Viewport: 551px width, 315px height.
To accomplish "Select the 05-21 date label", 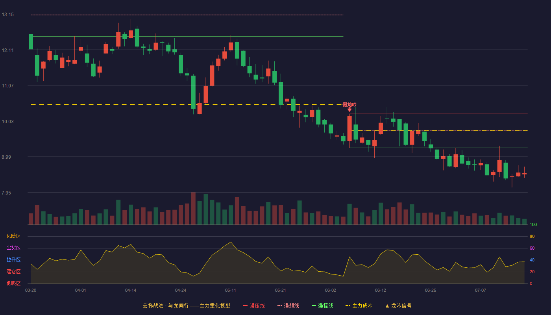I will click(281, 290).
